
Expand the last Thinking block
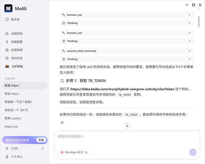127,59
